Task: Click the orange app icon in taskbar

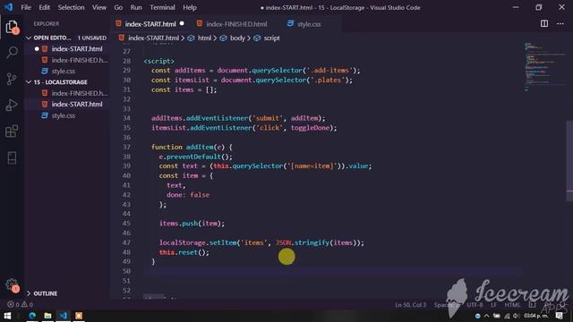Action: coord(79,316)
